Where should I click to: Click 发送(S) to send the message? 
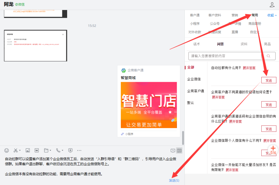click(174, 180)
